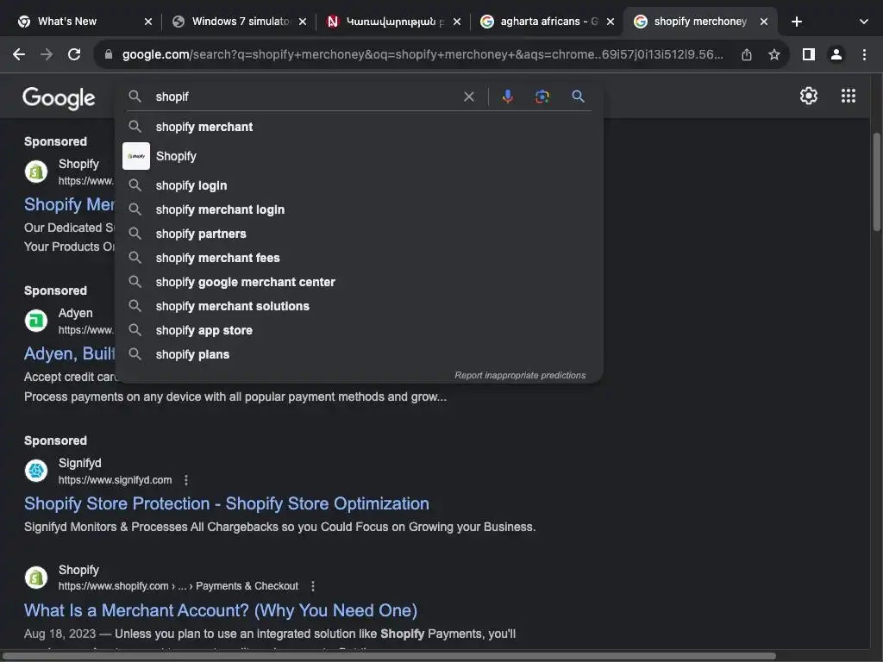Image resolution: width=883 pixels, height=662 pixels.
Task: Choose suggestion shopify app store
Action: (x=360, y=330)
